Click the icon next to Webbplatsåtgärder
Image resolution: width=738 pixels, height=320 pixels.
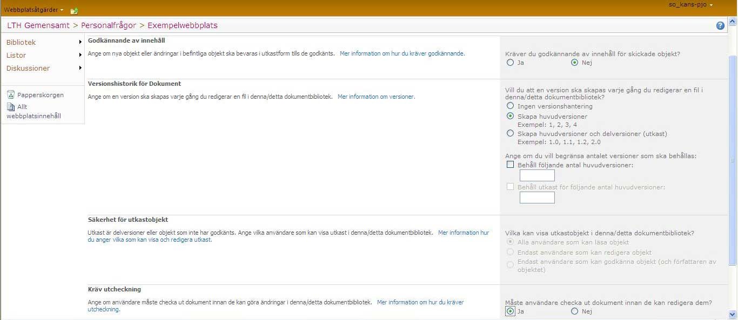(x=75, y=10)
